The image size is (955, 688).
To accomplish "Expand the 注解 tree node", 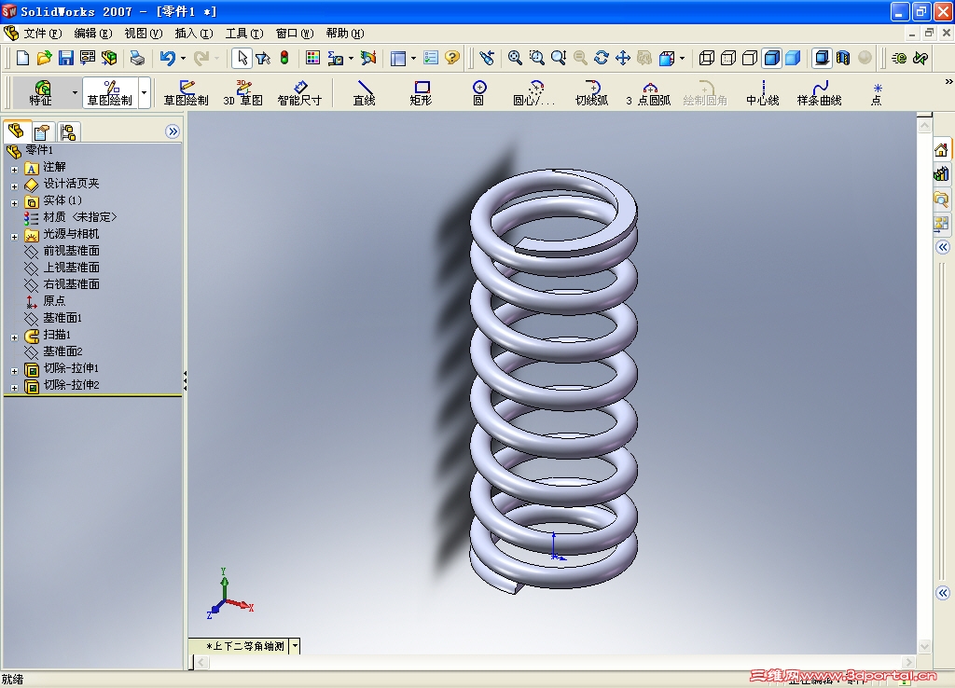I will click(x=14, y=170).
